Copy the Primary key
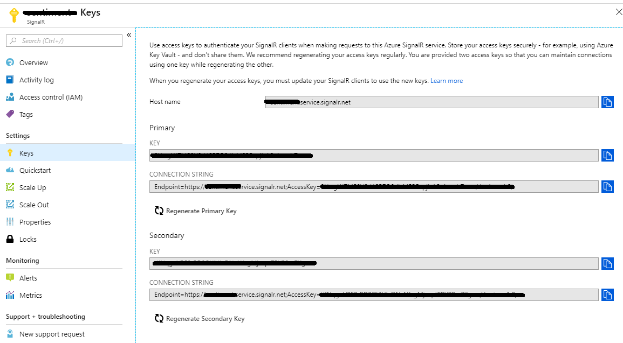 (x=607, y=156)
